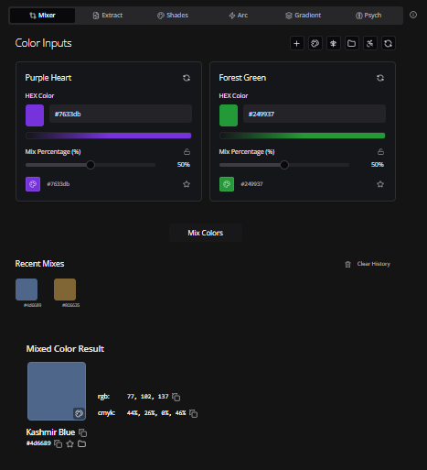
Task: Click the Purple Heart mix percentage slider handle
Action: [91, 165]
